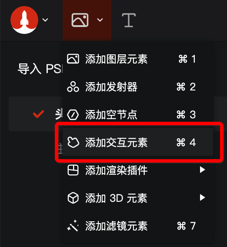Select highlighted 添加交互元素 item
227x247 pixels.
[x=138, y=142]
